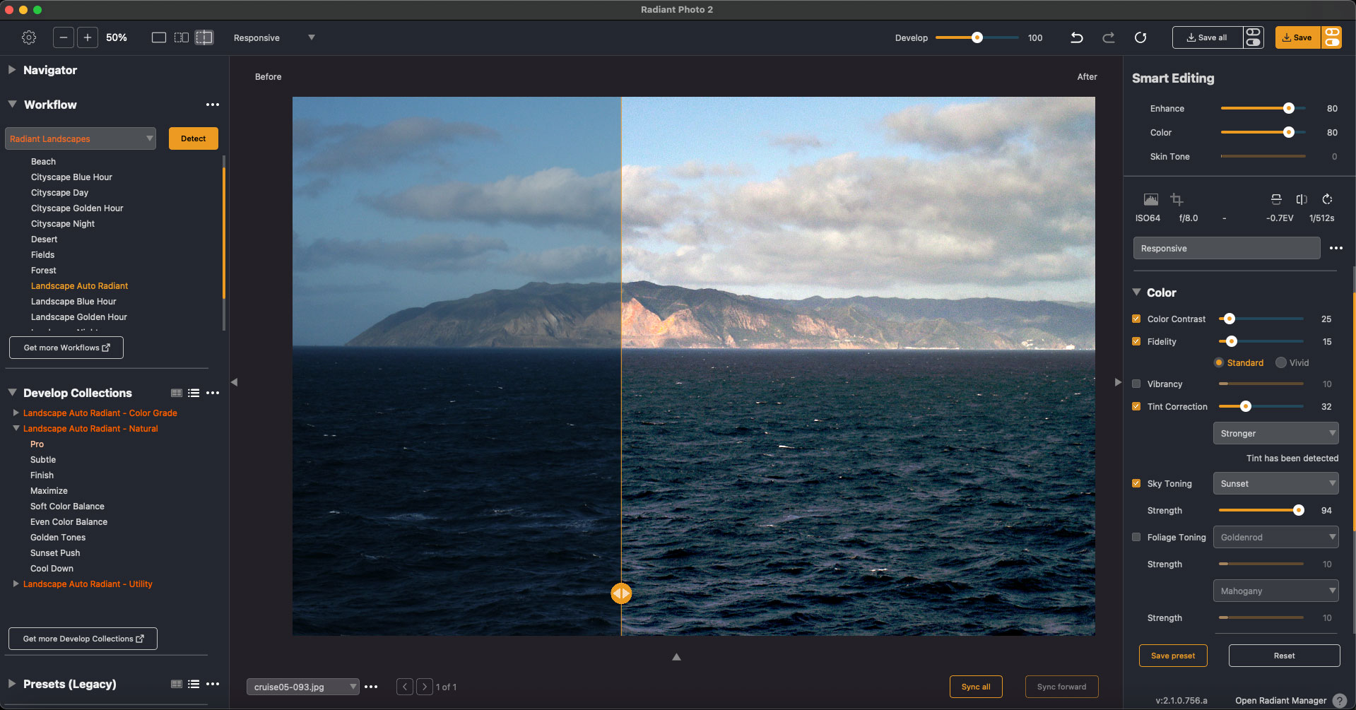Click the reset circular arrow icon in toolbar

click(1140, 37)
